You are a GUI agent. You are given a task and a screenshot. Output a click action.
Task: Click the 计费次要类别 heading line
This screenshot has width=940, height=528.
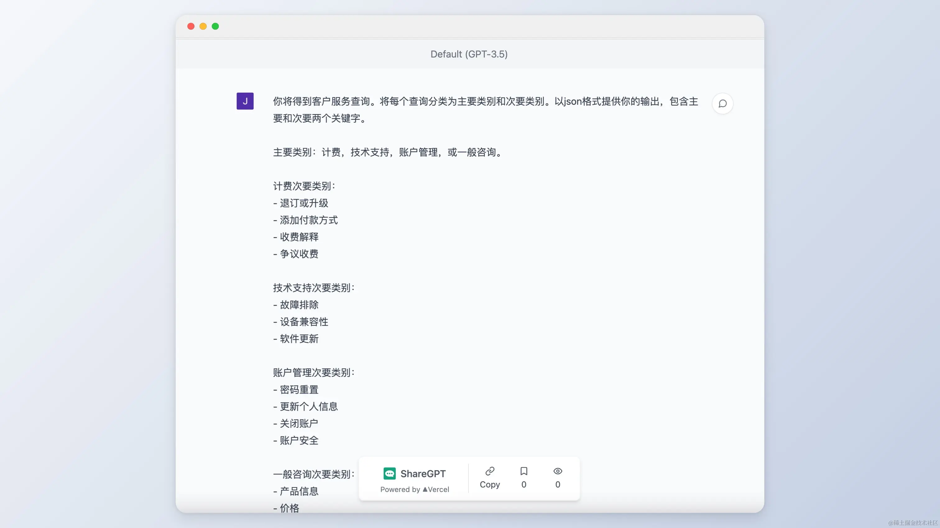(304, 186)
